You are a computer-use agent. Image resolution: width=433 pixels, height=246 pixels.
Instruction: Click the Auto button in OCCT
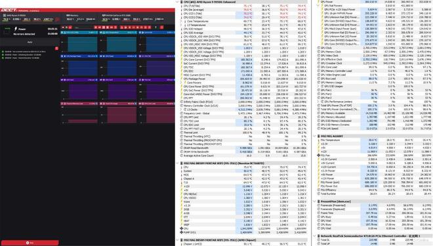coord(30,42)
